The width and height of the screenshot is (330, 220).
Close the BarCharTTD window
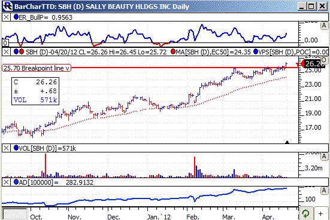322,6
